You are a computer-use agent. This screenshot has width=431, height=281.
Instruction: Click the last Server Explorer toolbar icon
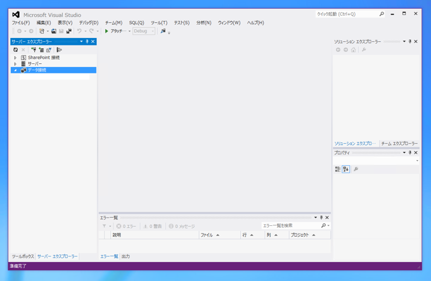point(59,49)
